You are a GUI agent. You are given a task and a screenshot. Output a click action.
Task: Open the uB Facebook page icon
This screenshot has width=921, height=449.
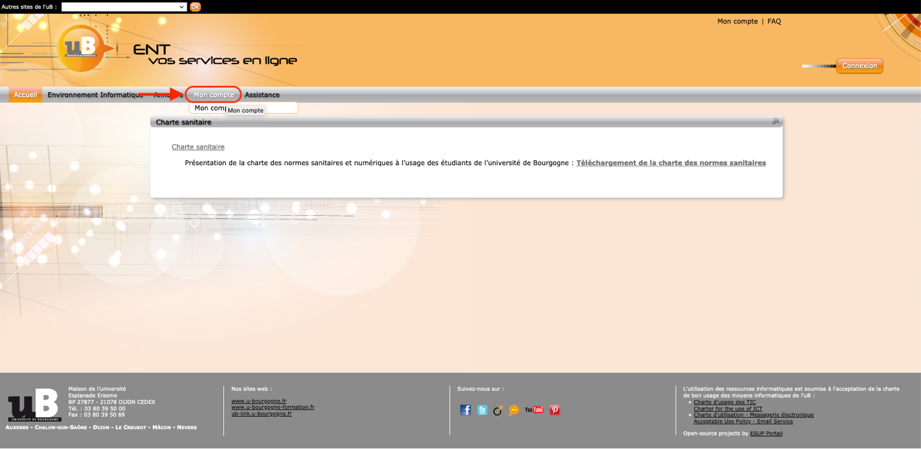465,410
